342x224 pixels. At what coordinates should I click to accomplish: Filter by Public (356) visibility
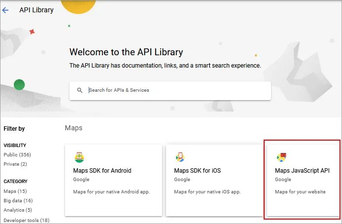click(17, 154)
